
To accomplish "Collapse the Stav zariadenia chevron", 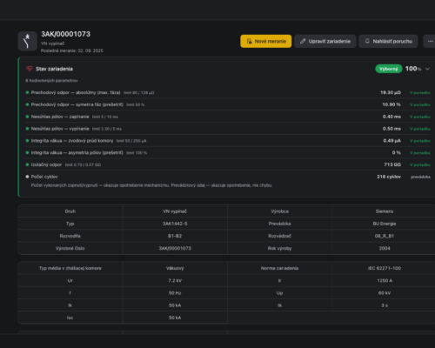I will (x=427, y=69).
